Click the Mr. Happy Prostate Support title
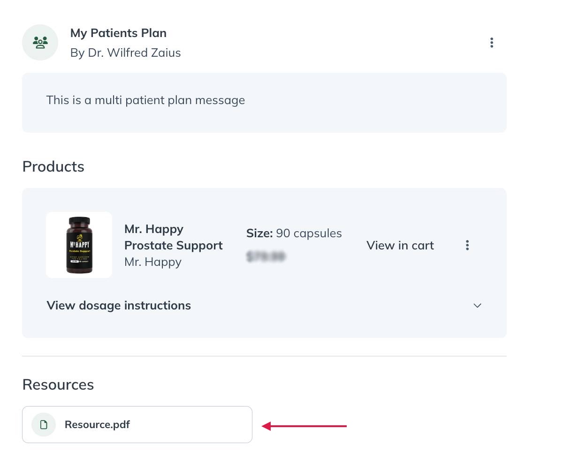 coord(173,237)
